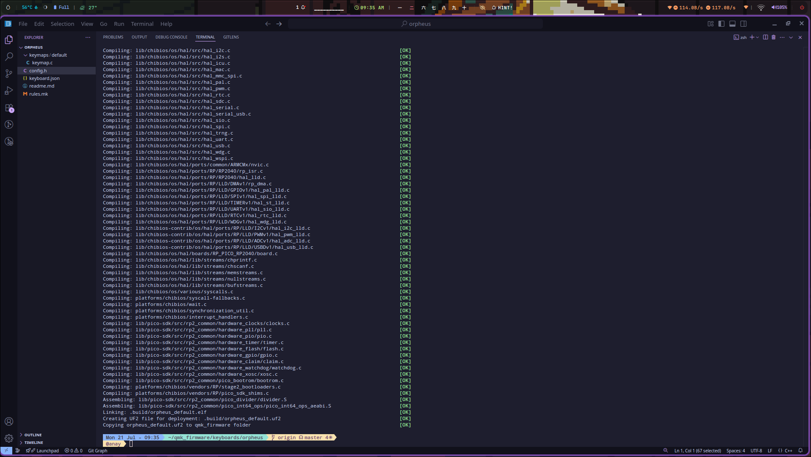
Task: Toggle the primary side bar visibility
Action: click(x=721, y=24)
